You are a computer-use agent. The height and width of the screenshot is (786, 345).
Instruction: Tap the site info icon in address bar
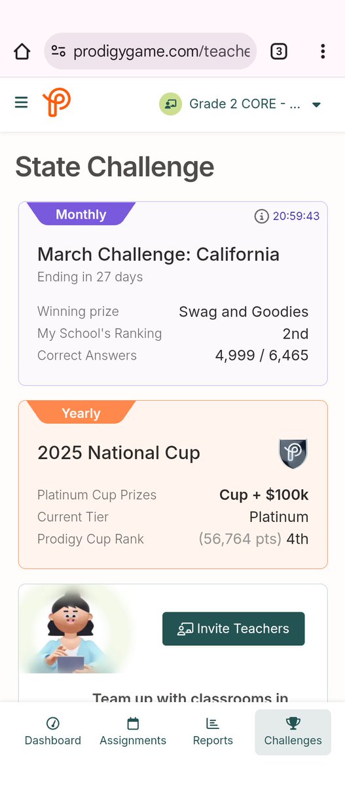(x=58, y=51)
